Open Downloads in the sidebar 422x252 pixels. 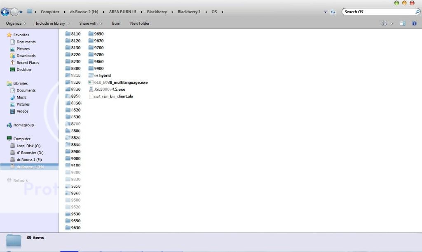(x=26, y=56)
